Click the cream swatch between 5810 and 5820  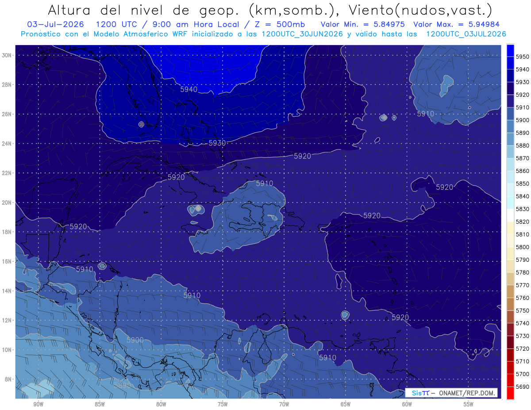tap(510, 228)
